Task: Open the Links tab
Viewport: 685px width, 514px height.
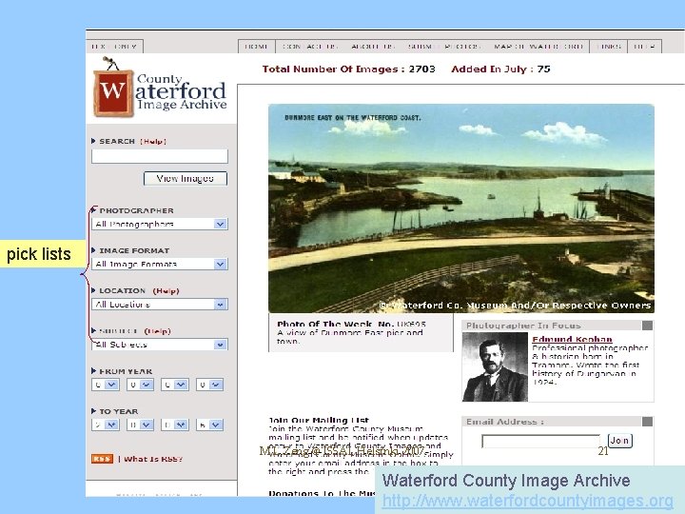Action: pyautogui.click(x=609, y=47)
